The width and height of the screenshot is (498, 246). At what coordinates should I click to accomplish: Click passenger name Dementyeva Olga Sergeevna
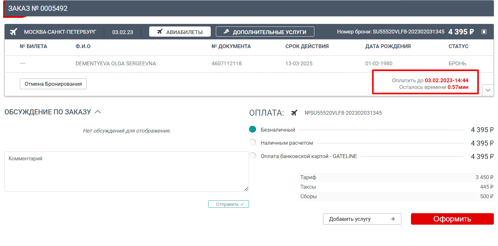pos(116,63)
